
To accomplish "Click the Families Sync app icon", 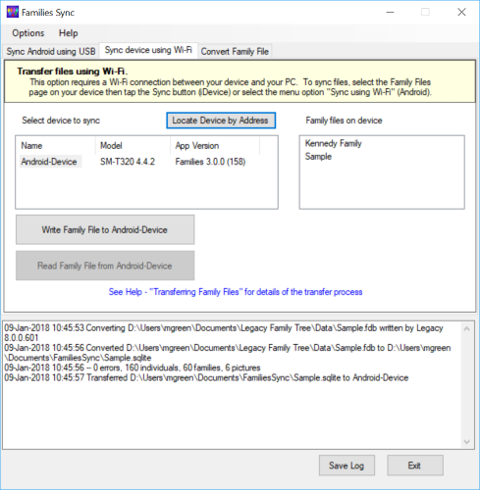I will click(x=13, y=13).
